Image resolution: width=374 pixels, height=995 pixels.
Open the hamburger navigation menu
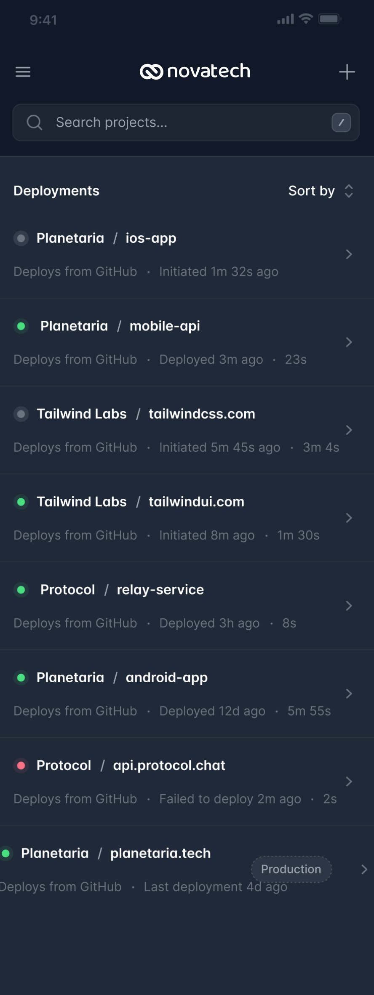[x=23, y=72]
